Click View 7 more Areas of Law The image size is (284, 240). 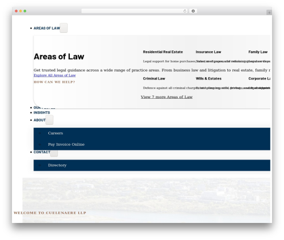(166, 97)
